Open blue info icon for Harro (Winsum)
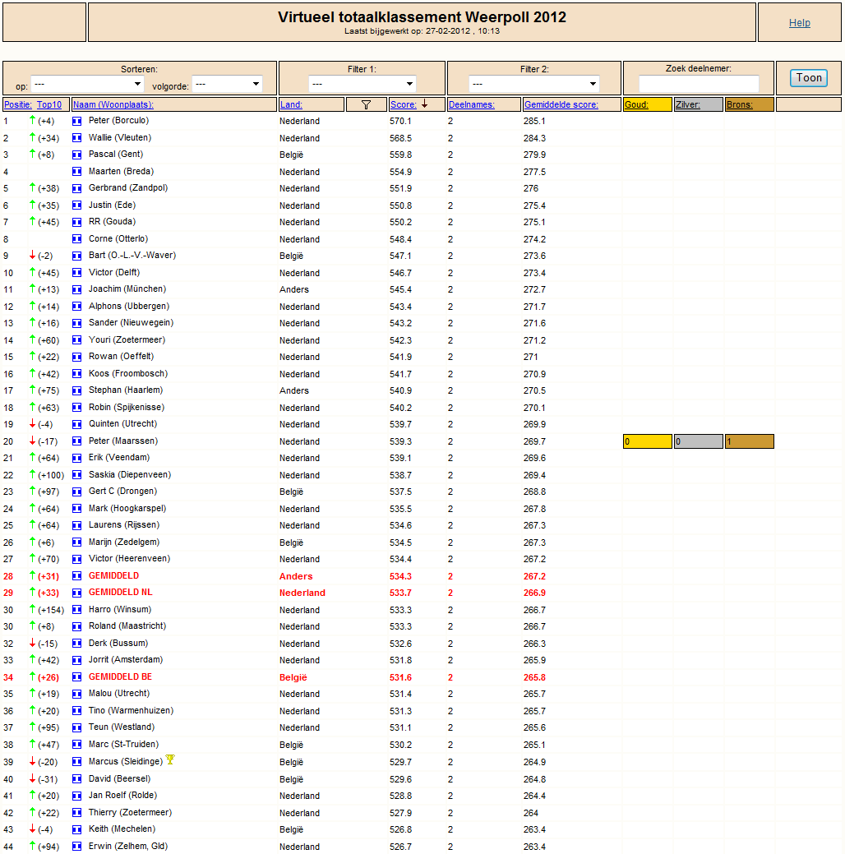Image resolution: width=845 pixels, height=854 pixels. [76, 610]
